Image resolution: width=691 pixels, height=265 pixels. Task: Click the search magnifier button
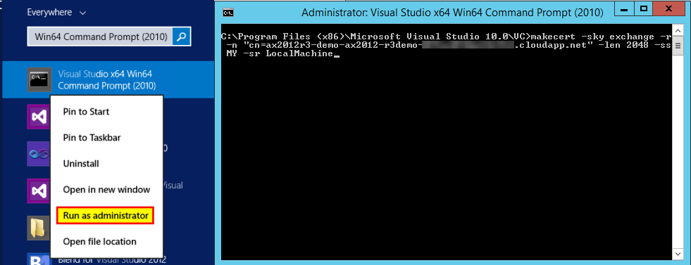pos(182,37)
